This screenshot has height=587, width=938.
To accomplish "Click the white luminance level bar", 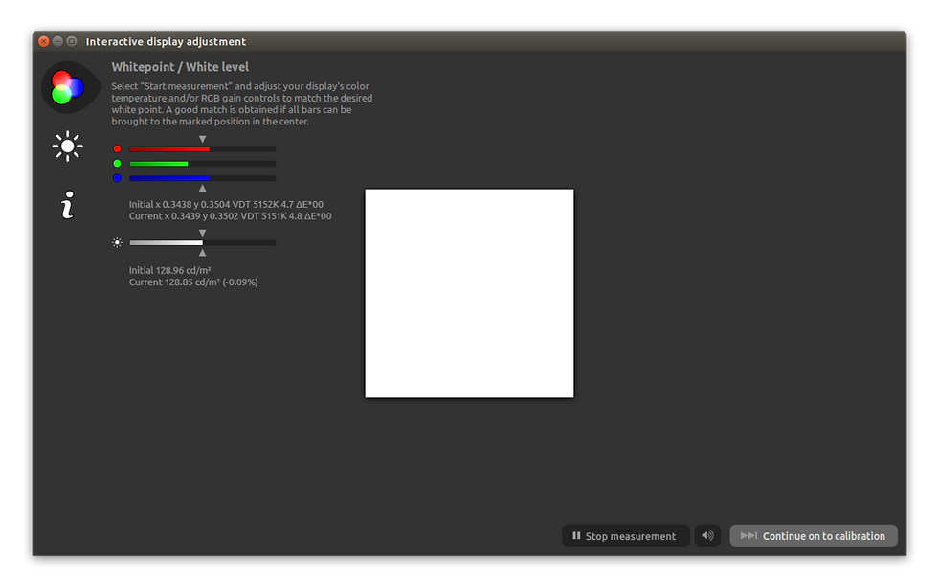I will click(202, 242).
